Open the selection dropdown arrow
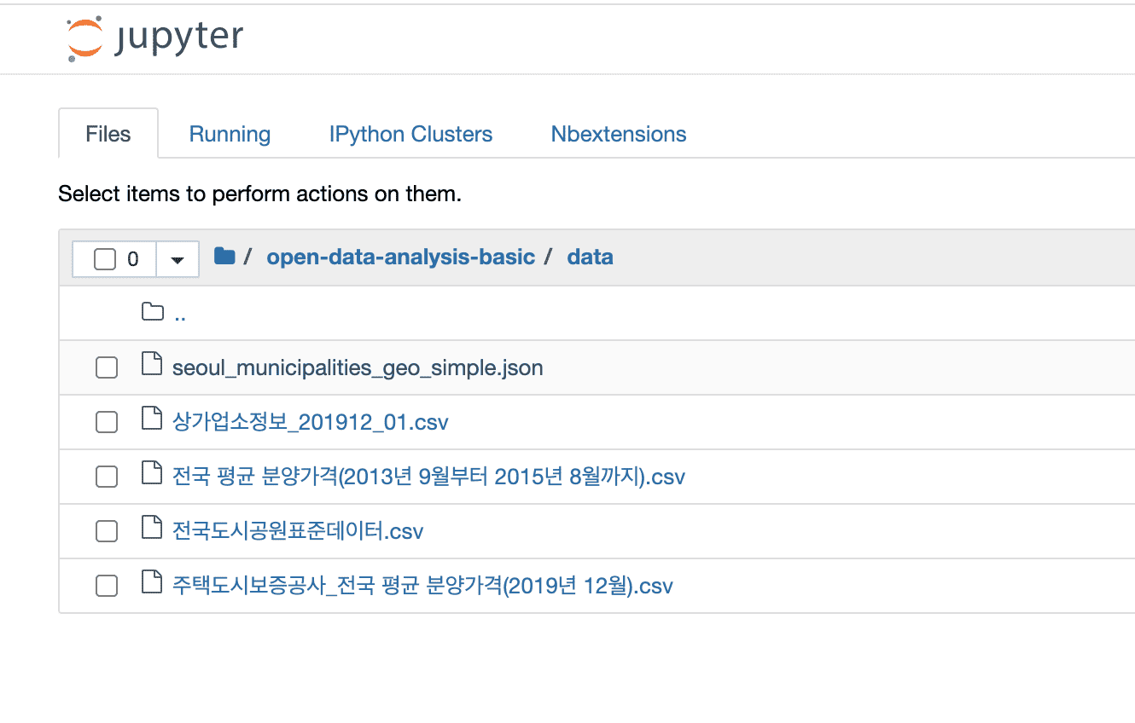This screenshot has width=1135, height=723. click(178, 259)
